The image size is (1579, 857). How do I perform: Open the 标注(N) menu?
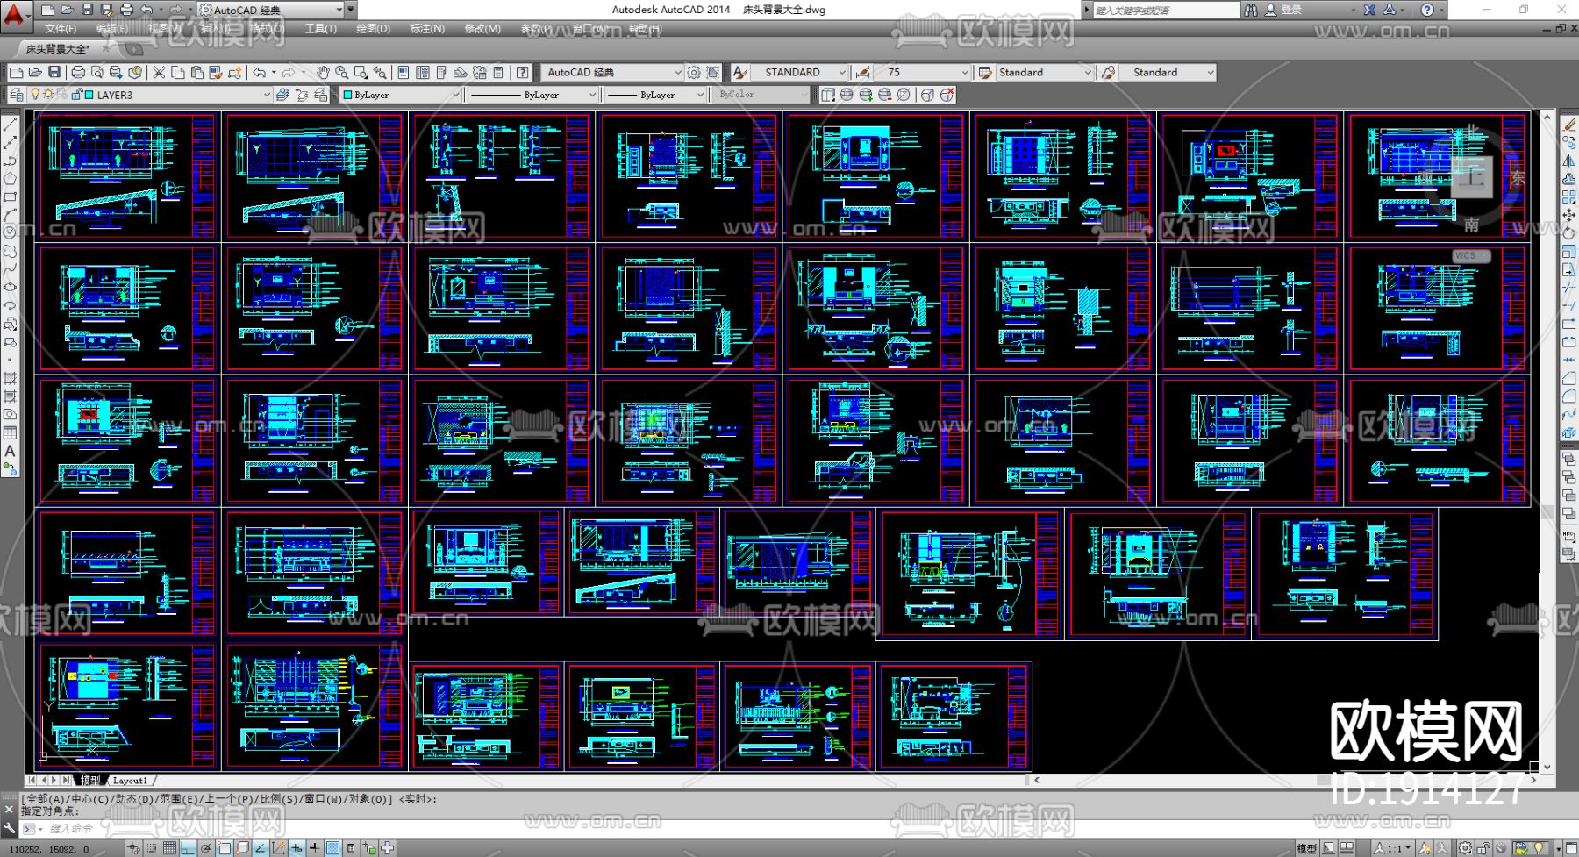click(427, 29)
